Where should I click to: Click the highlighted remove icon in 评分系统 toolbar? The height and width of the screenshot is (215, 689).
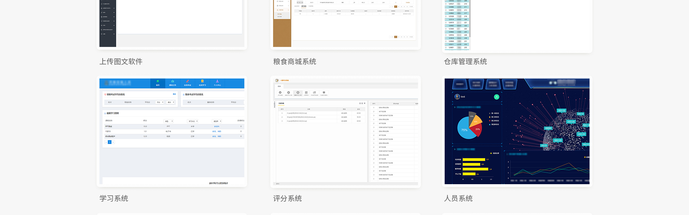coord(298,93)
